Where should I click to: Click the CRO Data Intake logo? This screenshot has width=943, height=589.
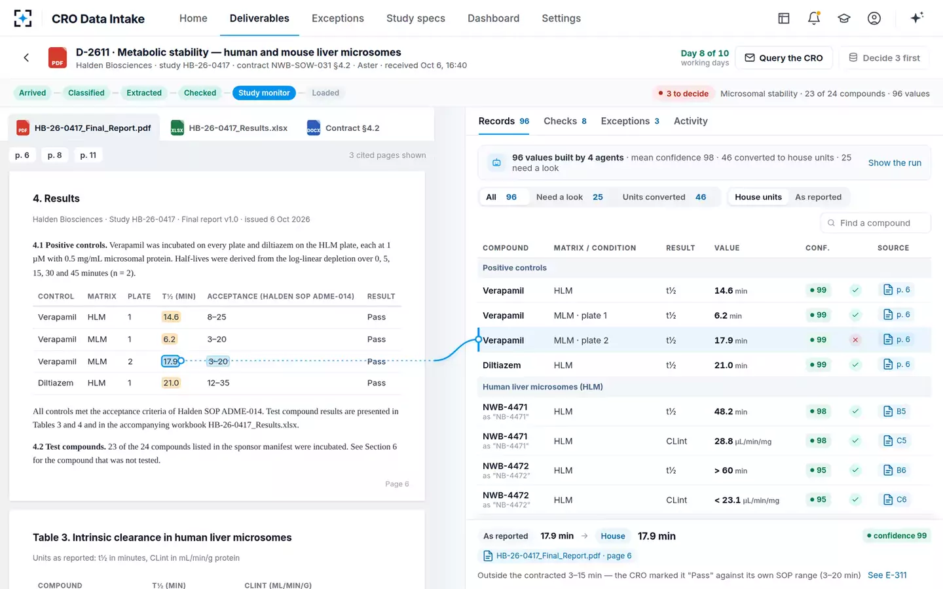(23, 18)
